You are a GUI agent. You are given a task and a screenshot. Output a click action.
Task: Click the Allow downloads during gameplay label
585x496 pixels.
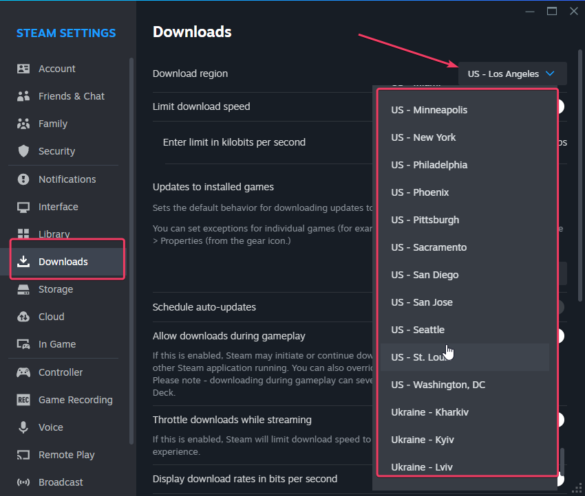(x=228, y=336)
